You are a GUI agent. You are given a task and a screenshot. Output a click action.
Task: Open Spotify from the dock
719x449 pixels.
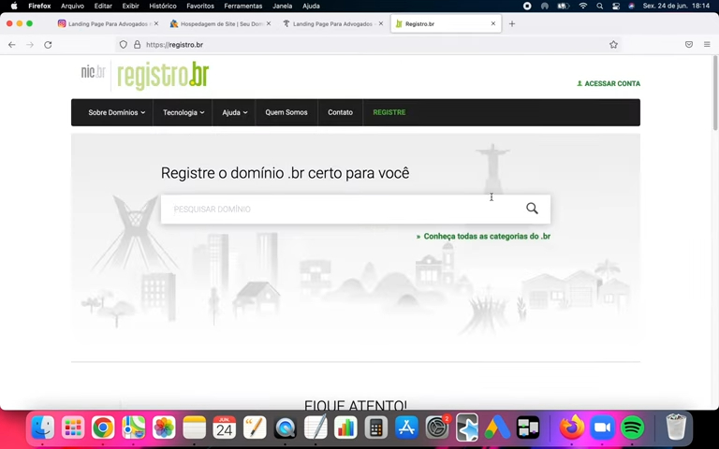coord(632,427)
